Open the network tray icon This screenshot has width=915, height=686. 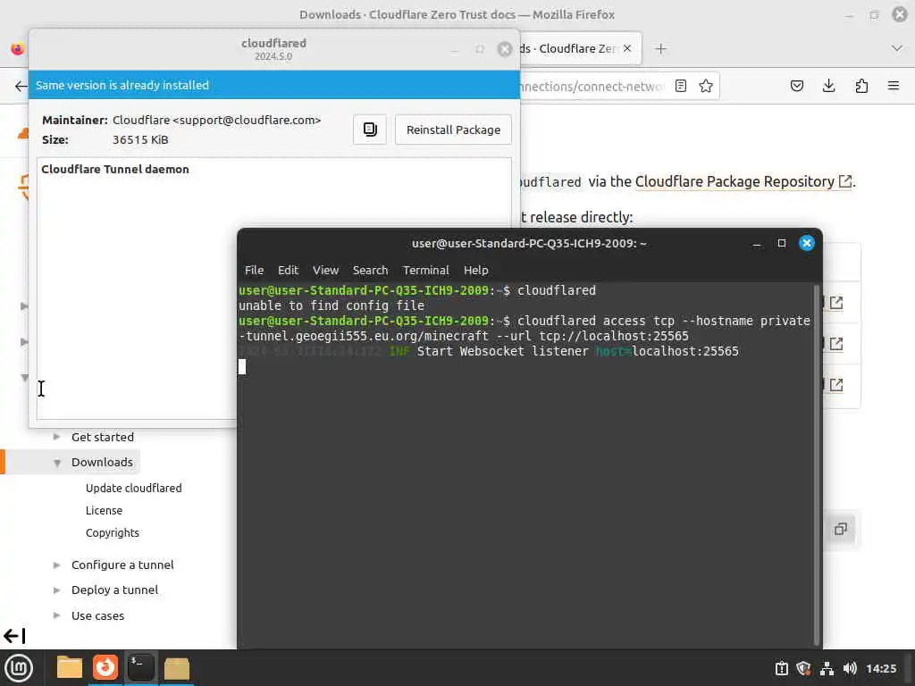pyautogui.click(x=827, y=668)
